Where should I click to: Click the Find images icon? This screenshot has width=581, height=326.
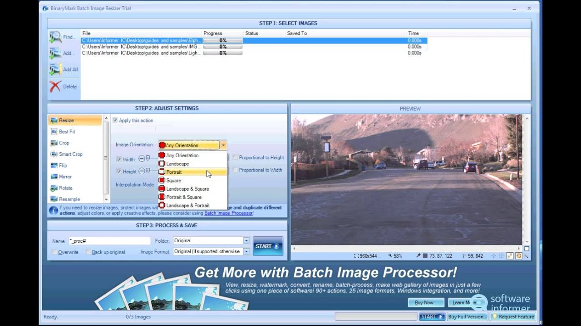pyautogui.click(x=55, y=37)
